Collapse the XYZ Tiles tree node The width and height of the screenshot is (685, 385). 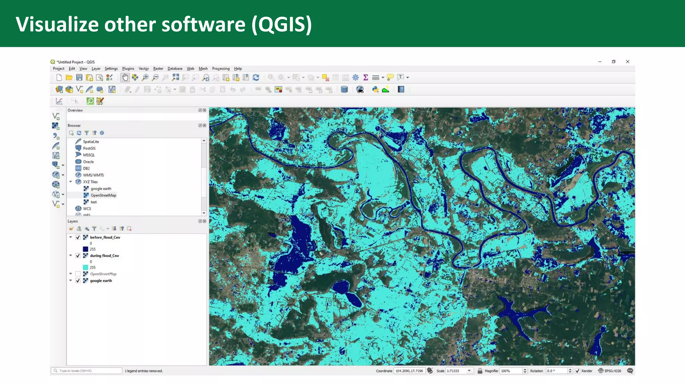(71, 182)
